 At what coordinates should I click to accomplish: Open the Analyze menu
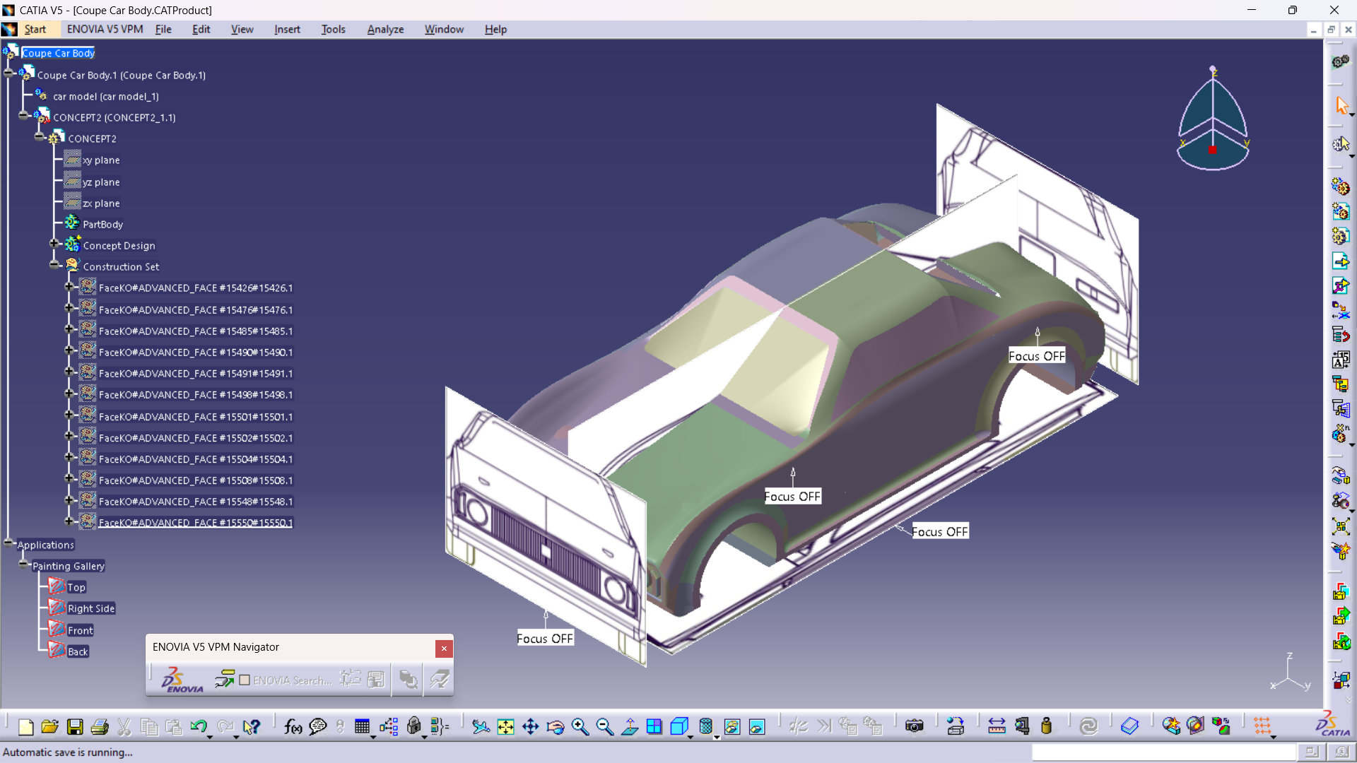click(x=385, y=29)
